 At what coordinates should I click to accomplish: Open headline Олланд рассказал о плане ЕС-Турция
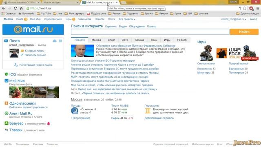point(103,61)
